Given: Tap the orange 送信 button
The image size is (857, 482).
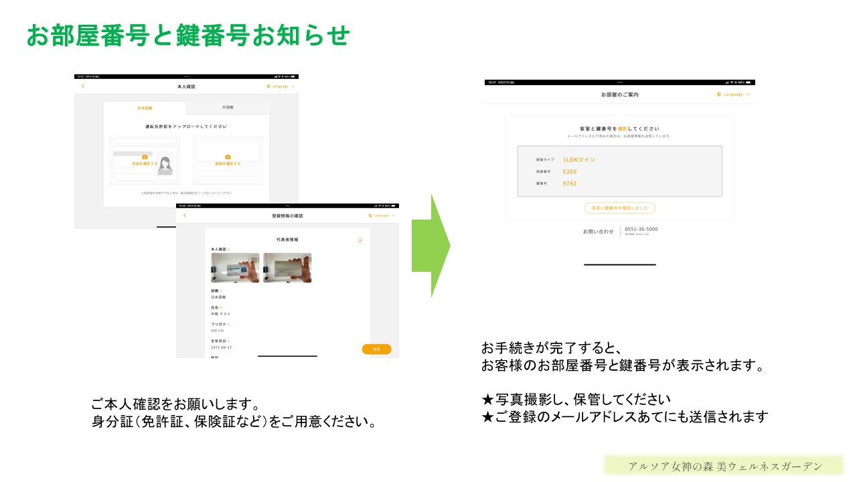Looking at the screenshot, I should [377, 349].
